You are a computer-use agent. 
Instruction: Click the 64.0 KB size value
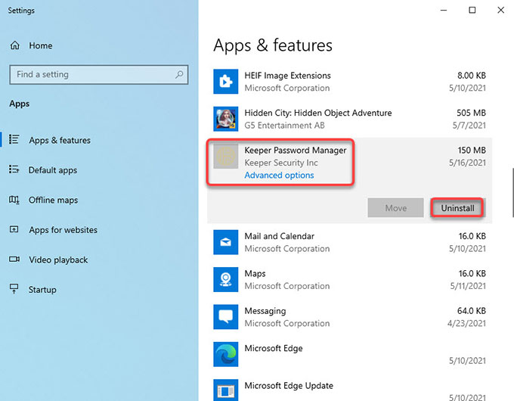472,311
